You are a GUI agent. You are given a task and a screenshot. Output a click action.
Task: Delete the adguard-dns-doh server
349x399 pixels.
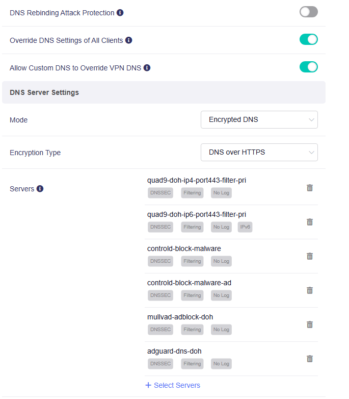(310, 359)
